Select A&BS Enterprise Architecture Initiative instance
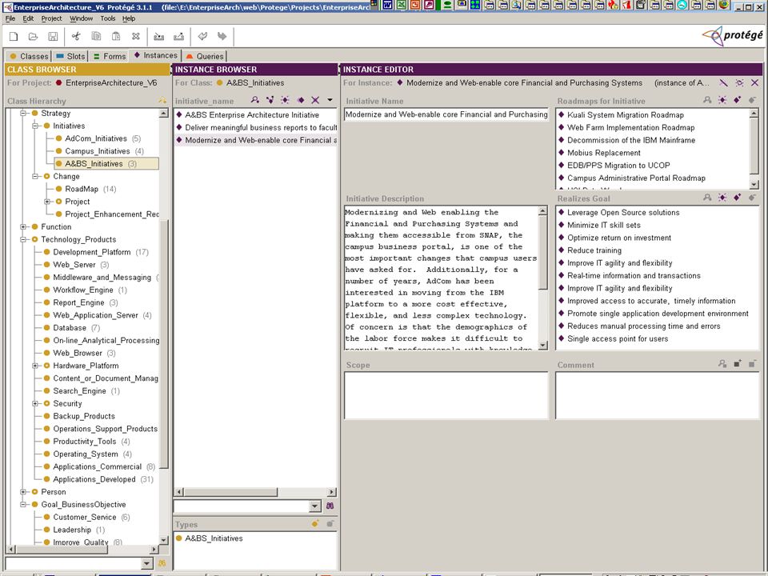This screenshot has height=576, width=768. tap(252, 114)
